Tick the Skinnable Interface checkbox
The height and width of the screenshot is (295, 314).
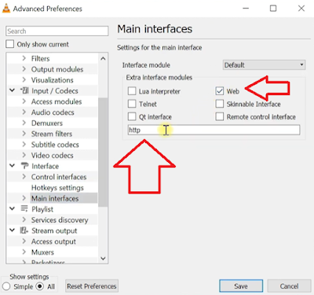pyautogui.click(x=220, y=104)
